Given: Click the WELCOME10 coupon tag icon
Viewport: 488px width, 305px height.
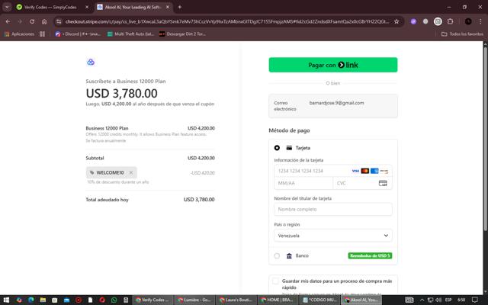Looking at the screenshot, I should click(x=91, y=172).
